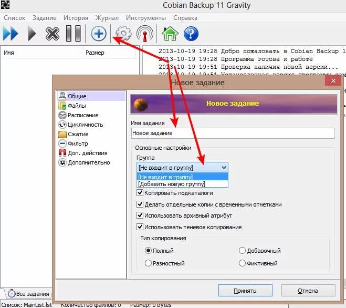Click the Имя задания text field
Screen dimensions: 346x308
[x=233, y=133]
